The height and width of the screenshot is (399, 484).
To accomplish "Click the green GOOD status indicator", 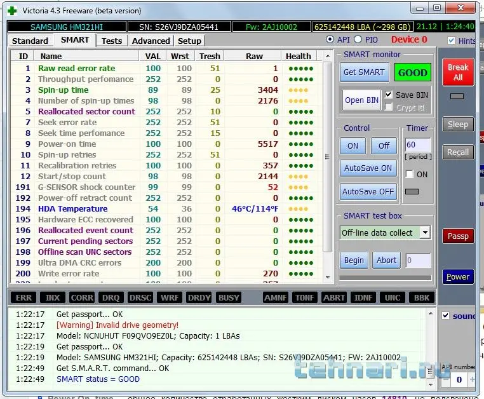I will [x=412, y=72].
